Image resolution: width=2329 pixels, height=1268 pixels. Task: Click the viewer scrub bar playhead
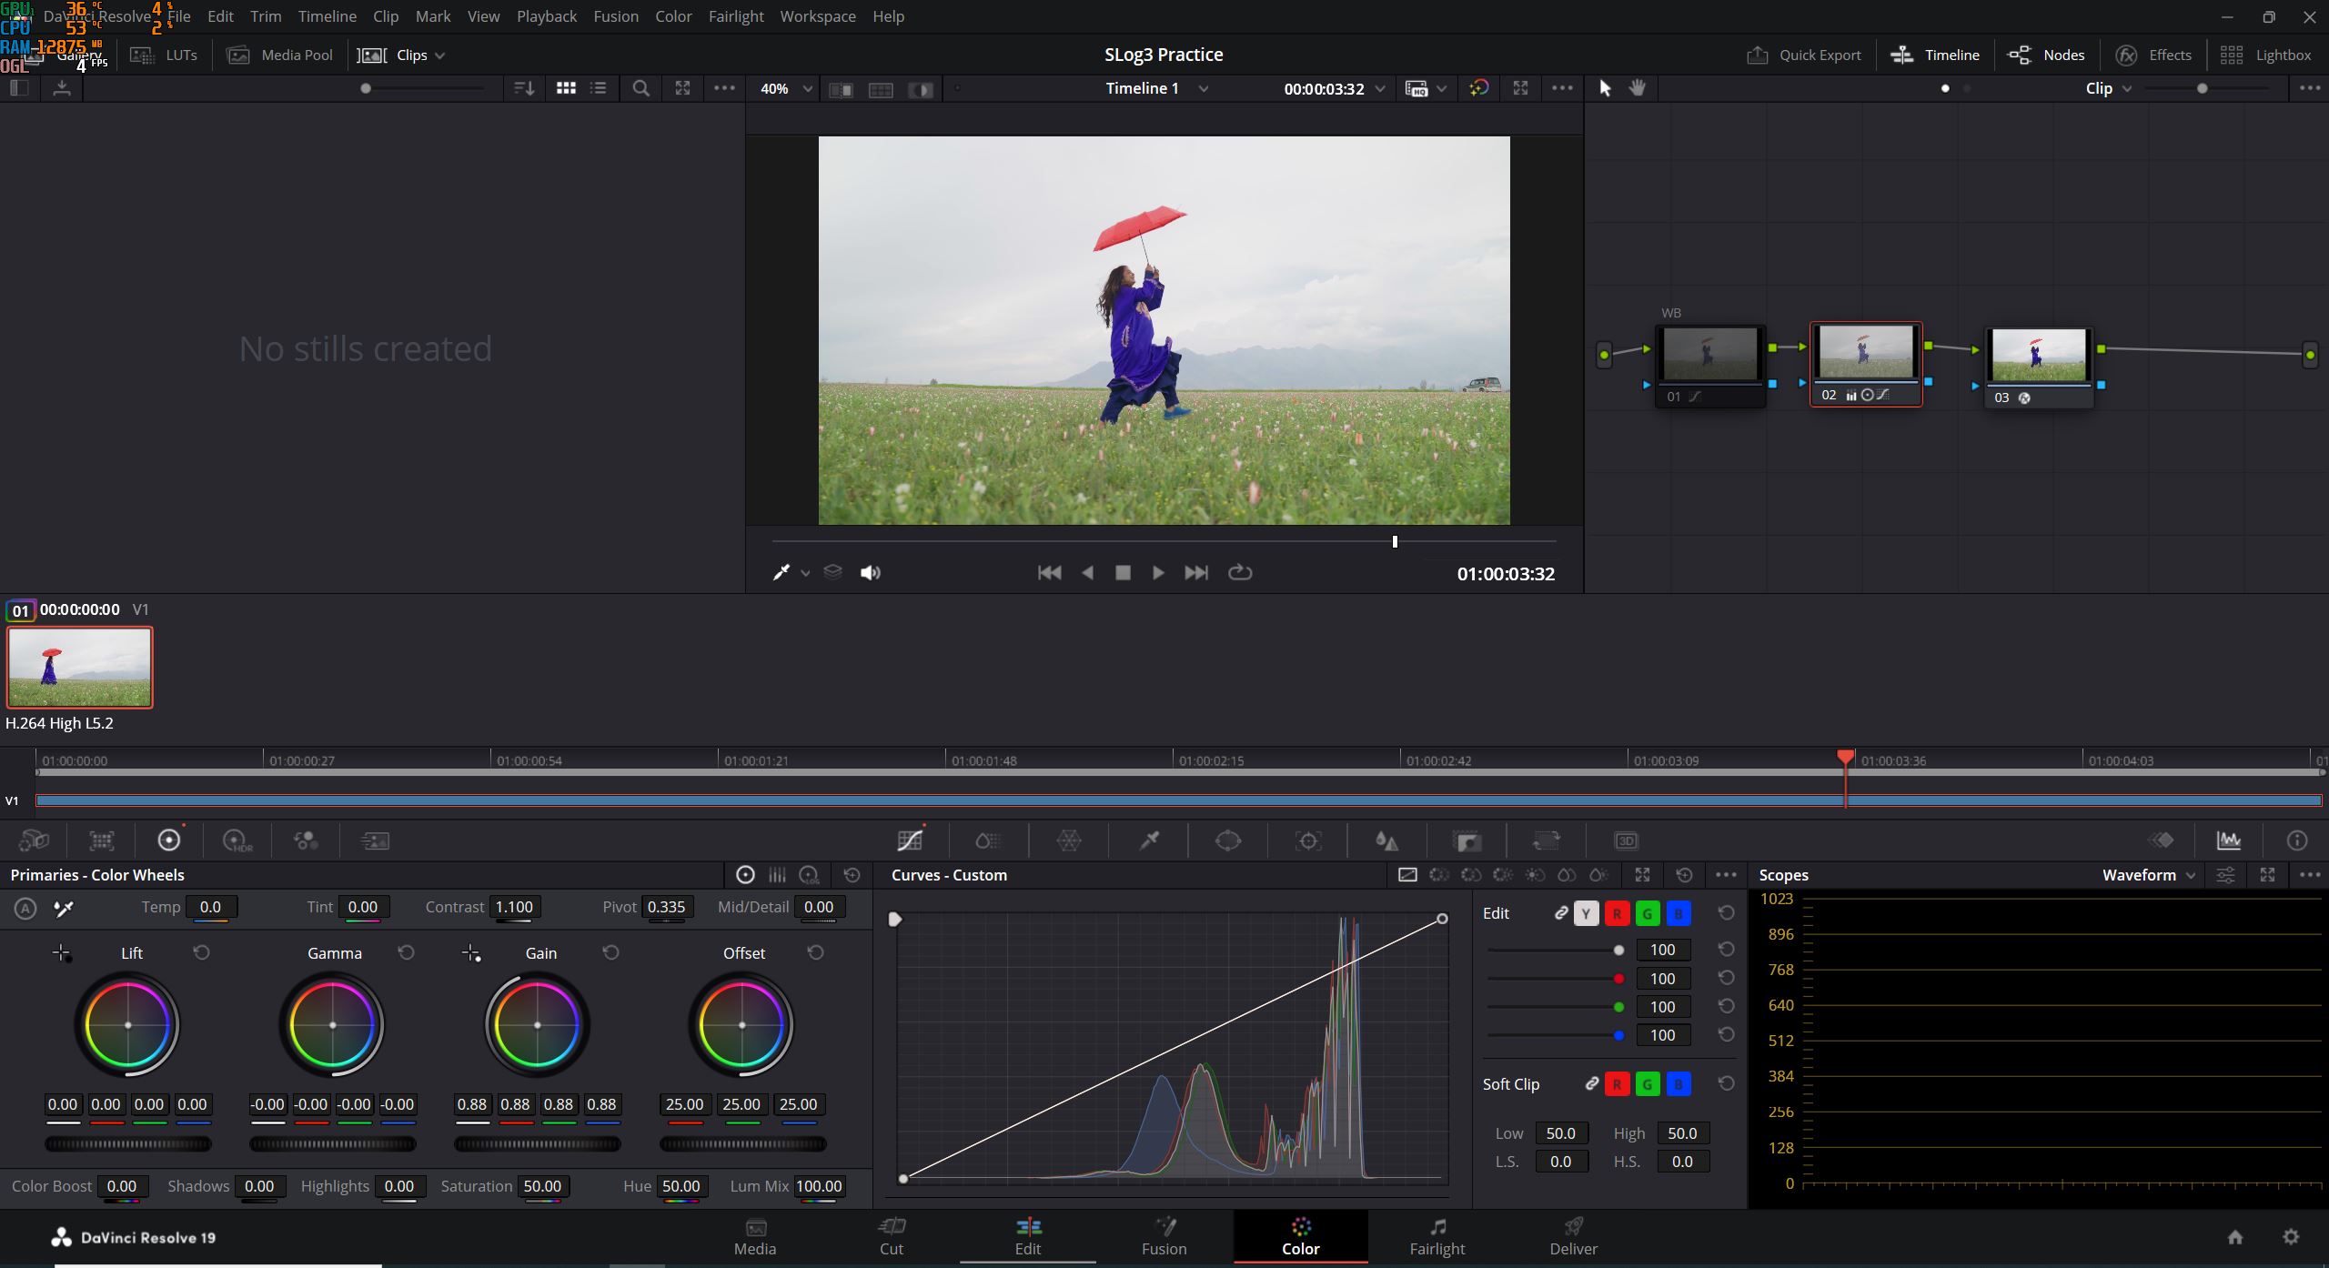coord(1395,542)
